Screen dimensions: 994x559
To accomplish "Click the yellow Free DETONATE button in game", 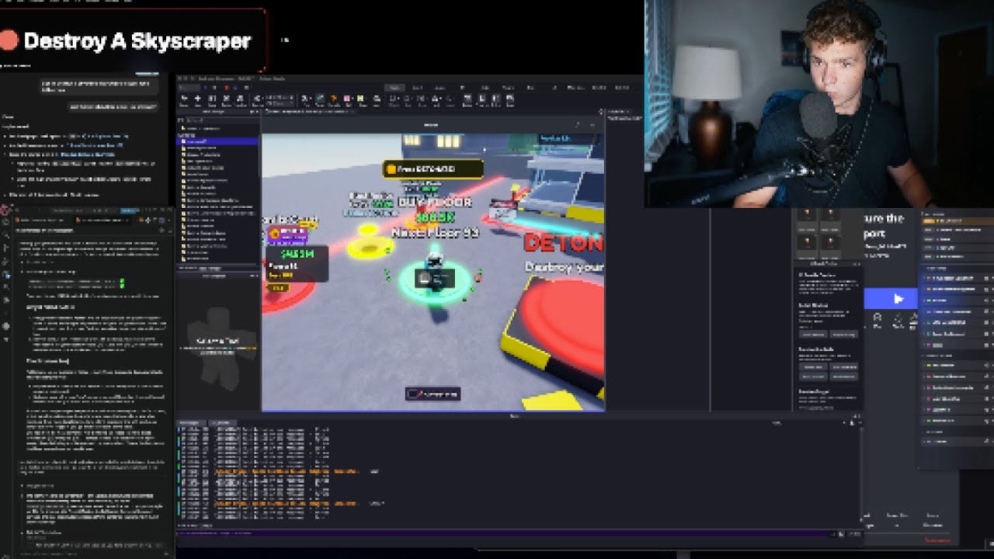I will point(433,168).
